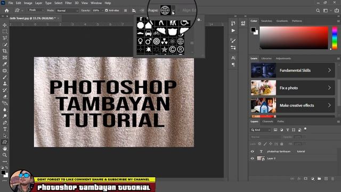Click the create new layer icon

click(326, 179)
